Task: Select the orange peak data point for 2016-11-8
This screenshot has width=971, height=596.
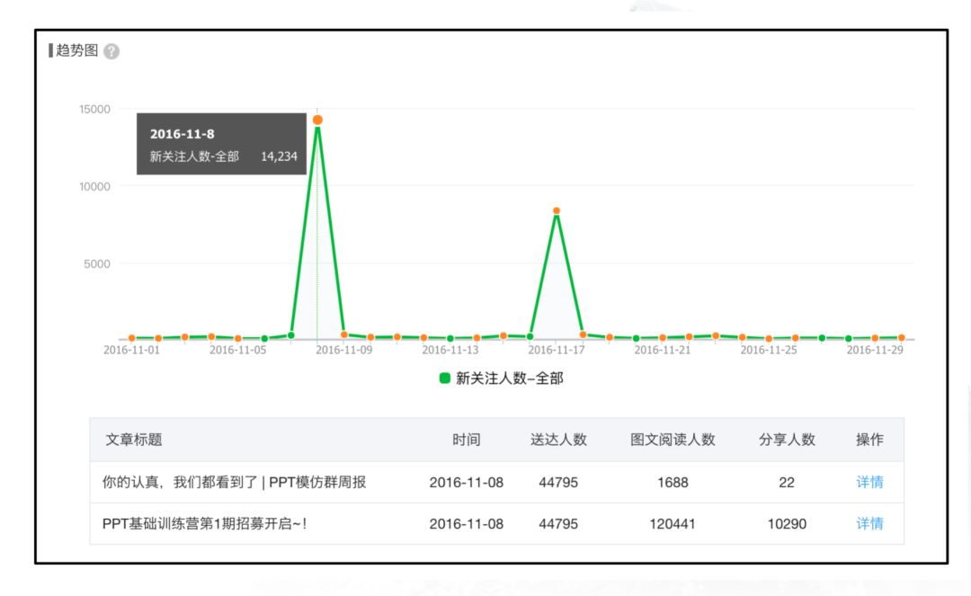Action: 317,120
